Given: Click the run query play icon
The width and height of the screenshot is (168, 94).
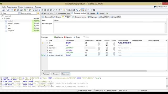Looking at the screenshot, I should tap(59, 10).
